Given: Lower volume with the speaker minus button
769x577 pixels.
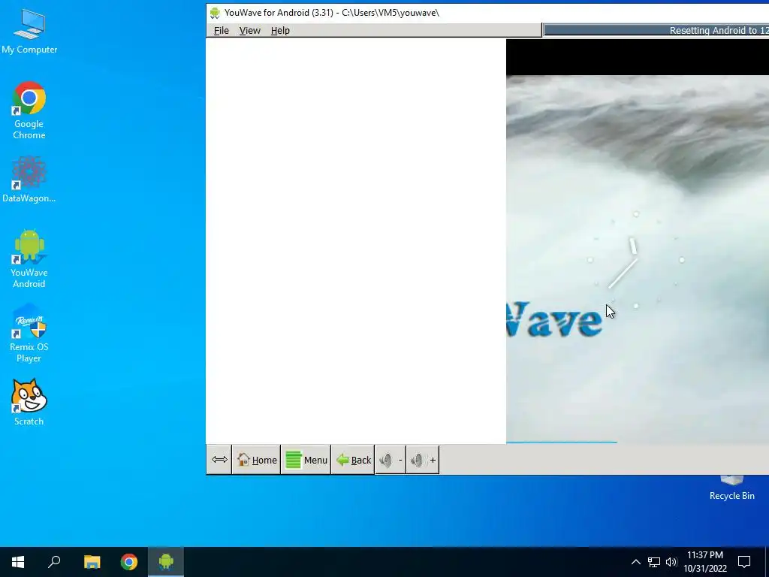Looking at the screenshot, I should [x=391, y=460].
